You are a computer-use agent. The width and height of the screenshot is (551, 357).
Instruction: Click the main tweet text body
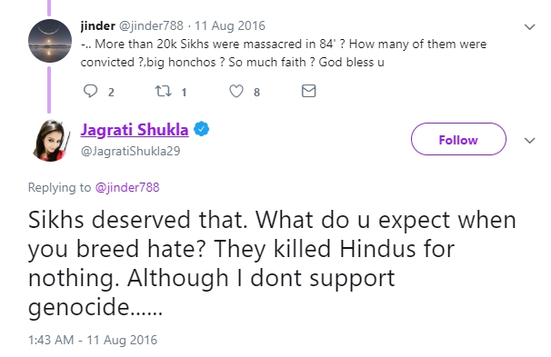point(272,263)
